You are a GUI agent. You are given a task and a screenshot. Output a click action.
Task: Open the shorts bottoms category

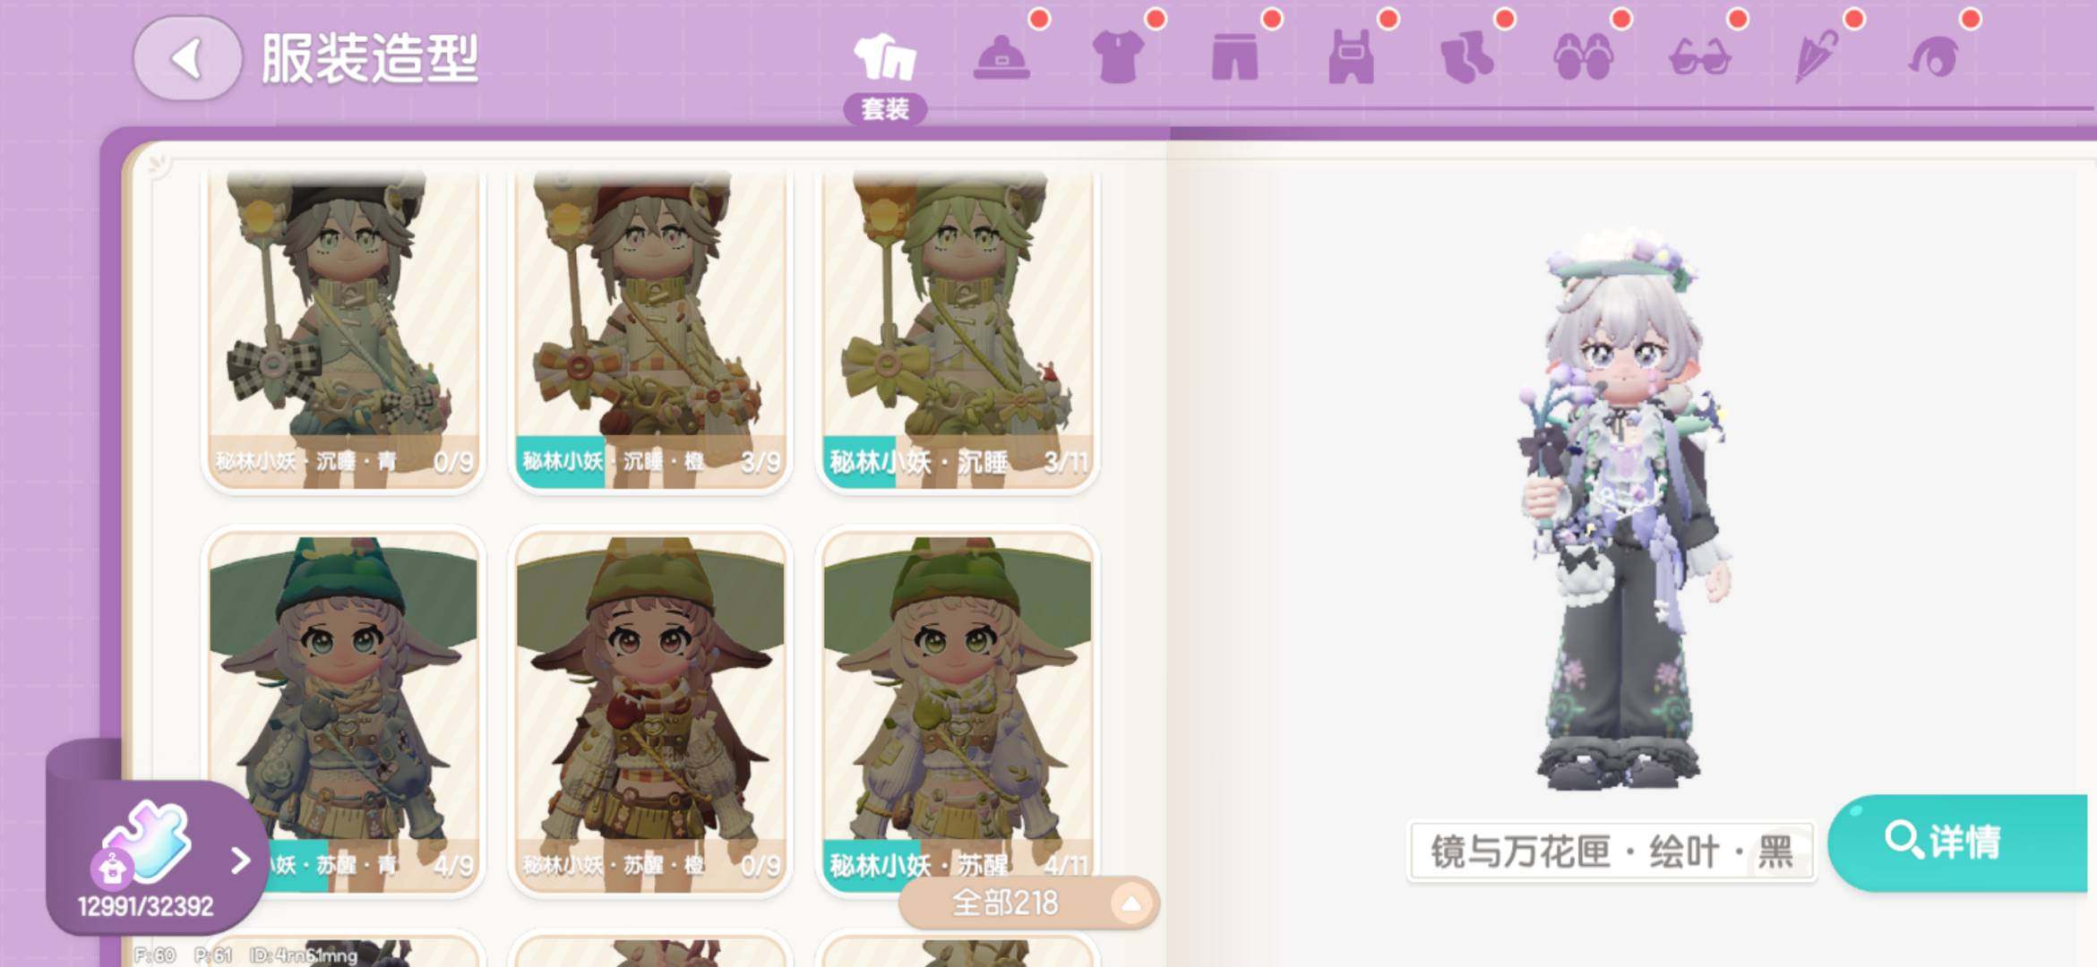coord(1234,58)
